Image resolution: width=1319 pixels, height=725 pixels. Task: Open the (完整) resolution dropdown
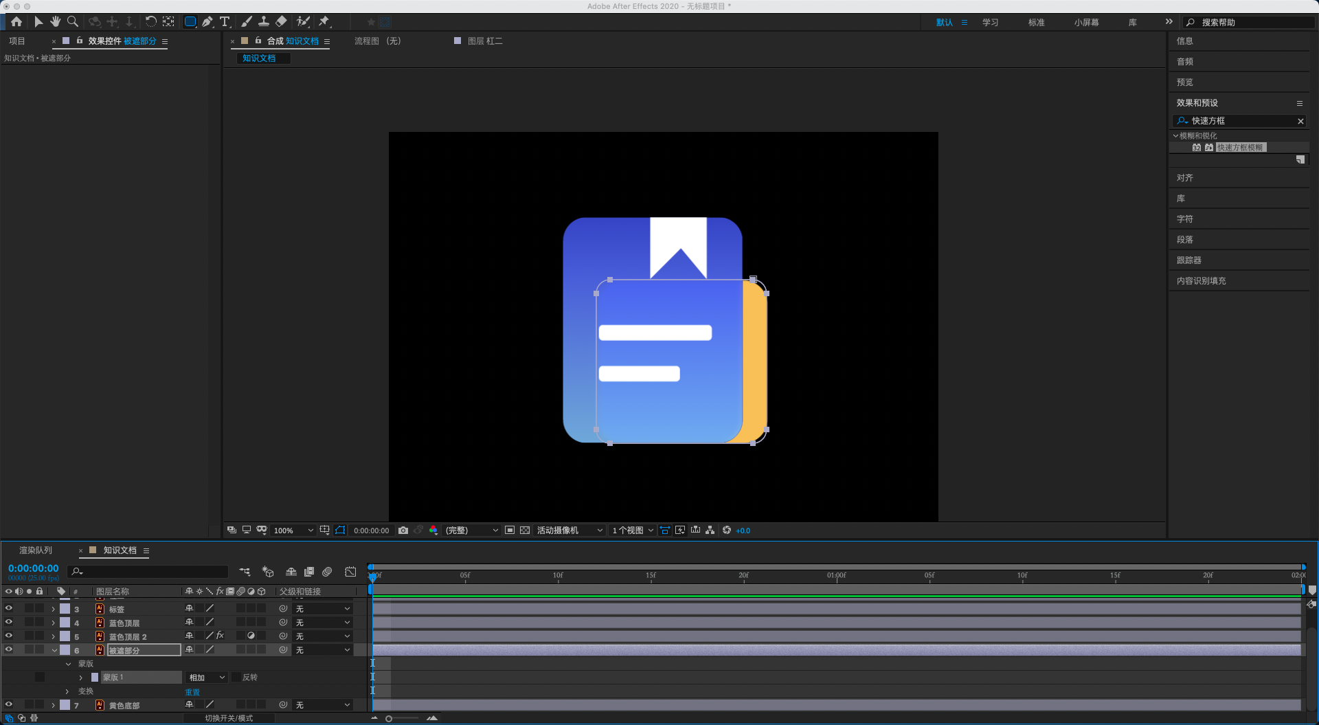471,531
